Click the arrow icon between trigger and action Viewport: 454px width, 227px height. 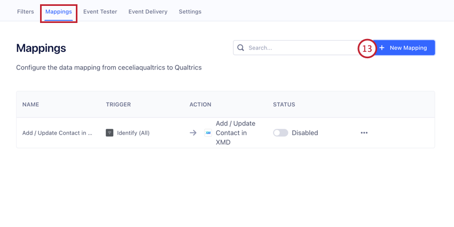pos(193,133)
